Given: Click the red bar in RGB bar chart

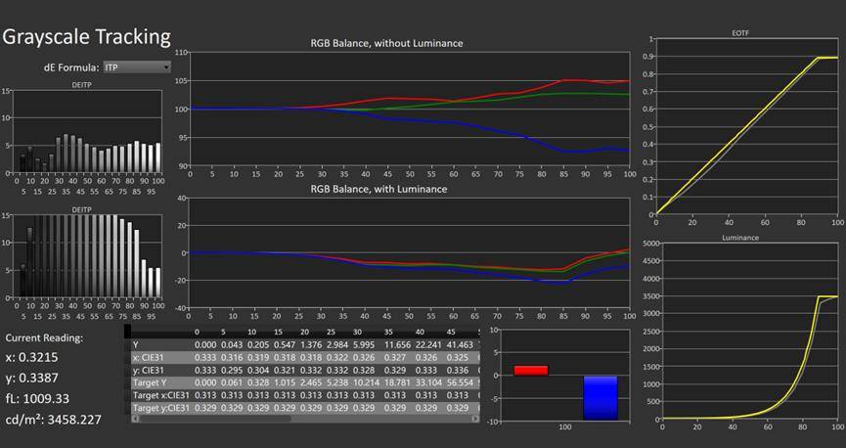Looking at the screenshot, I should click(x=531, y=370).
